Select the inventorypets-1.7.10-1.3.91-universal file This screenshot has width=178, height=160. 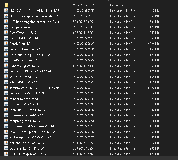pyautogui.click(x=35, y=88)
